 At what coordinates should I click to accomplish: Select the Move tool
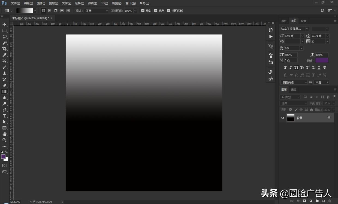(x=4, y=25)
